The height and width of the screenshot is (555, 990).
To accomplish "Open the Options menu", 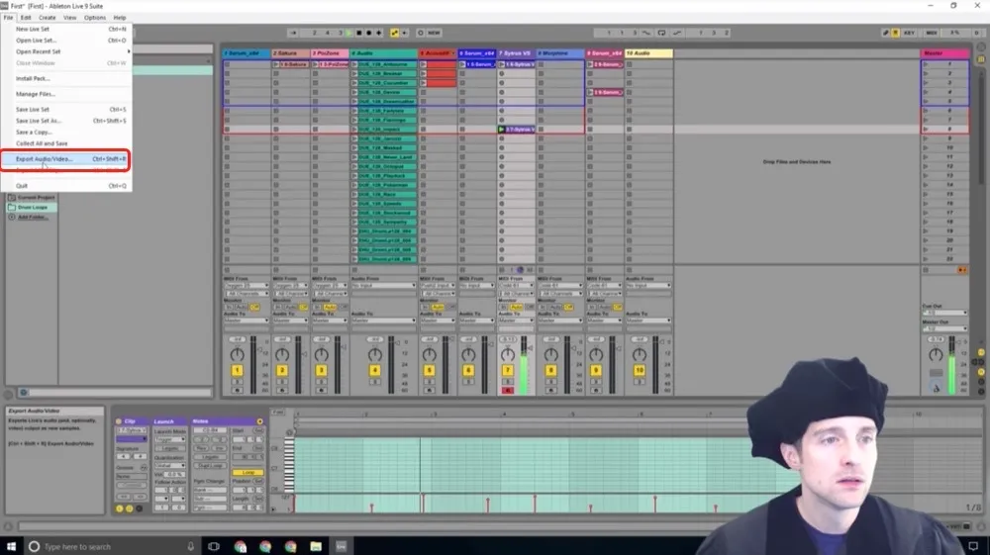I will [x=95, y=18].
